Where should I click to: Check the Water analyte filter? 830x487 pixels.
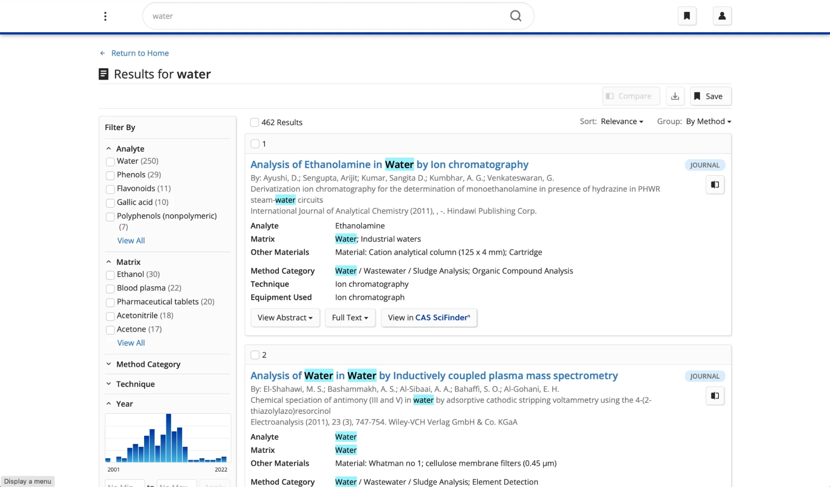click(110, 162)
